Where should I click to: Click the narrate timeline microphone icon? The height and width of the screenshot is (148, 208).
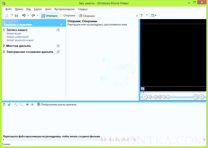(x=9, y=105)
